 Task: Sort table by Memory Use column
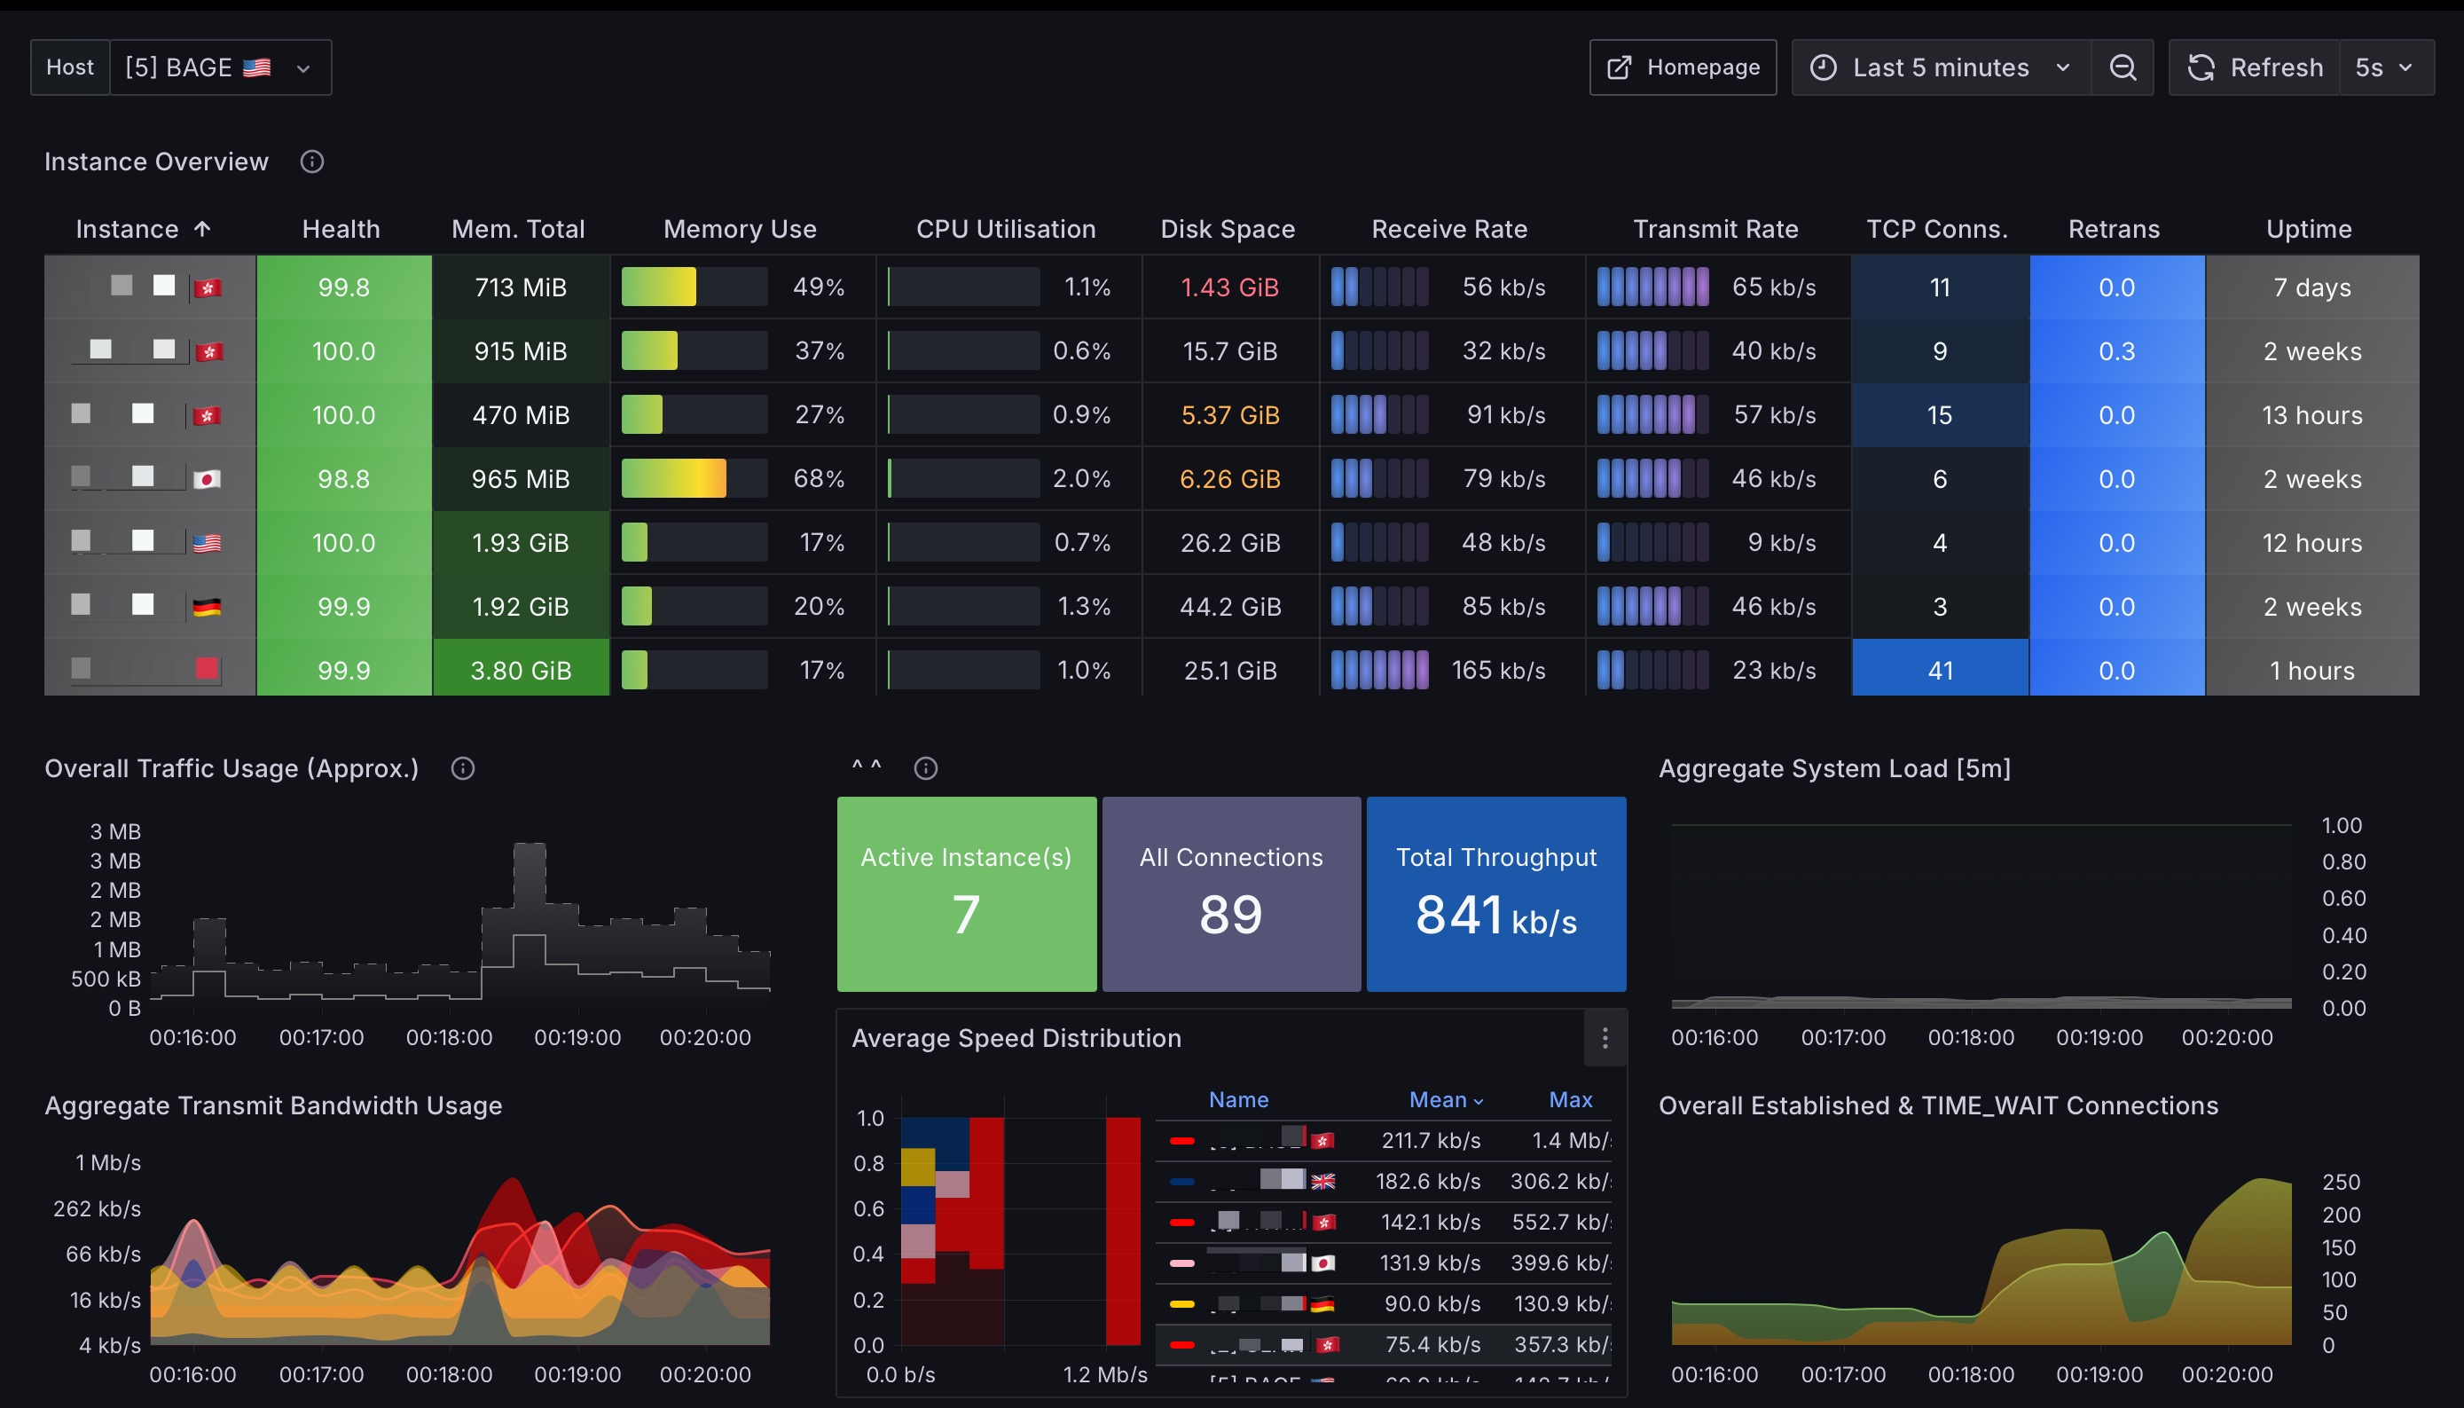coord(740,229)
